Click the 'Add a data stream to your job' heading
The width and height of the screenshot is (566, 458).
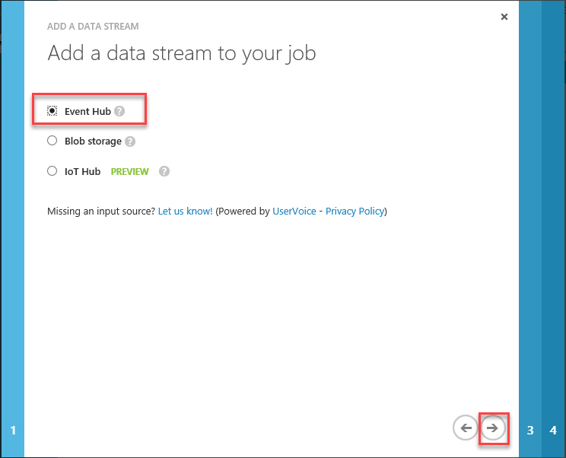181,53
